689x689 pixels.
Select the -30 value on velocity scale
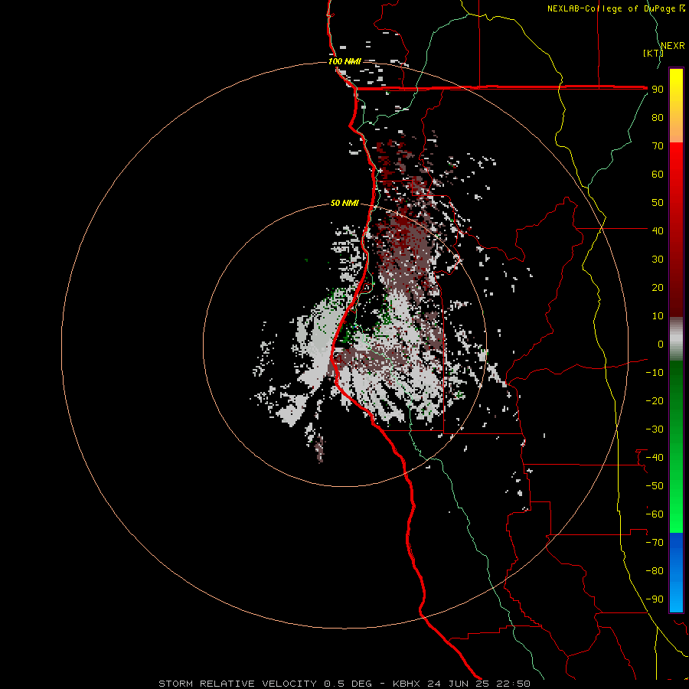point(655,429)
